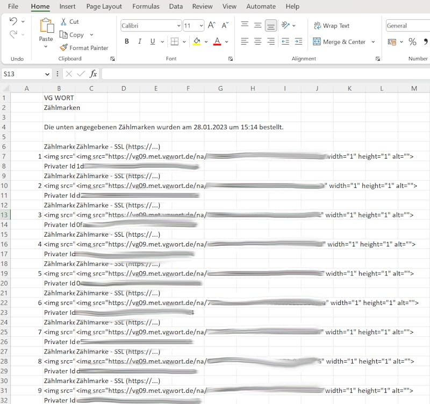This screenshot has width=430, height=404.
Task: Toggle Merge & Center
Action: point(339,42)
